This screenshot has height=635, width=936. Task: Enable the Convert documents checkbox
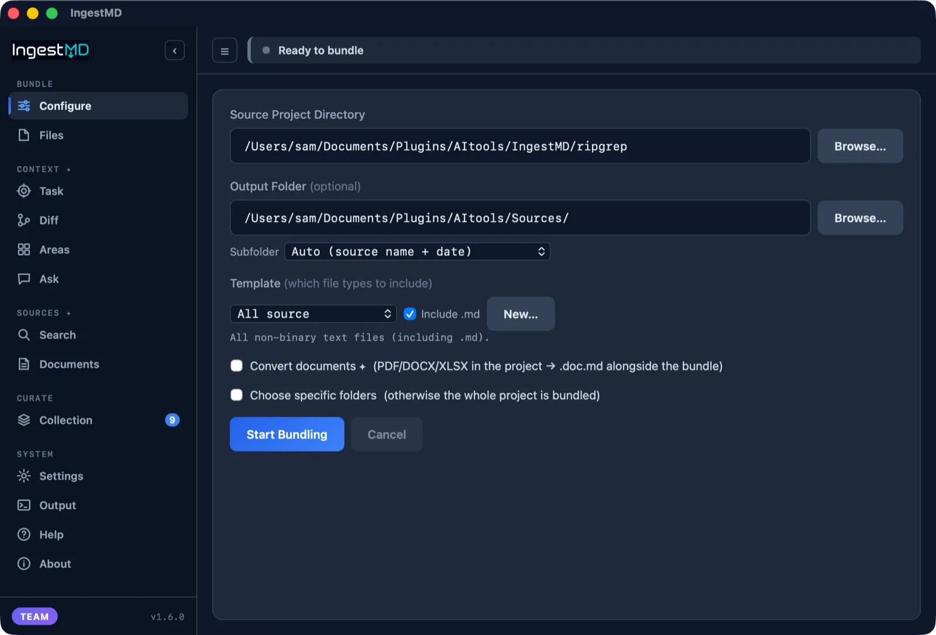(x=236, y=366)
